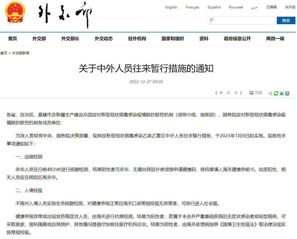Click the 外交部新闻 breadcrumb link
297x239 pixels.
point(20,53)
